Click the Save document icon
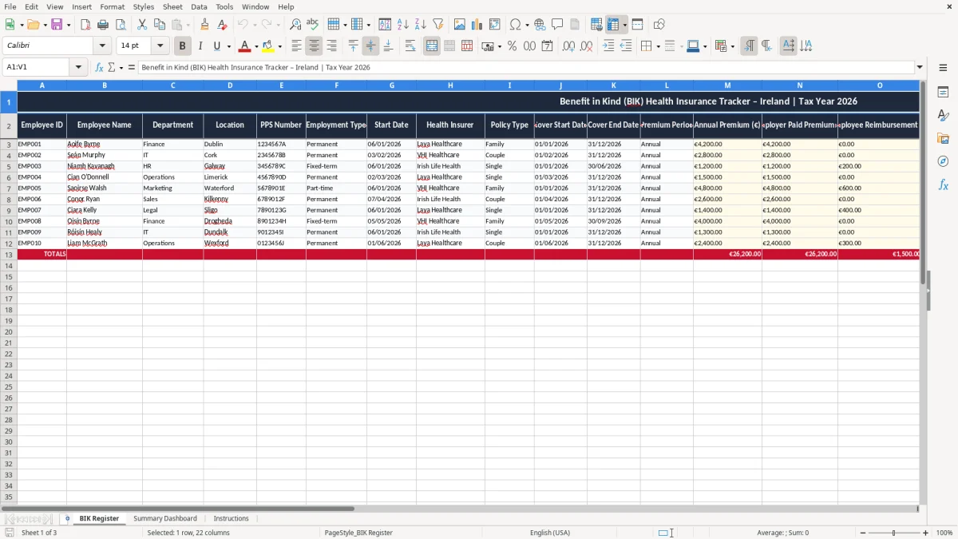 pyautogui.click(x=57, y=25)
